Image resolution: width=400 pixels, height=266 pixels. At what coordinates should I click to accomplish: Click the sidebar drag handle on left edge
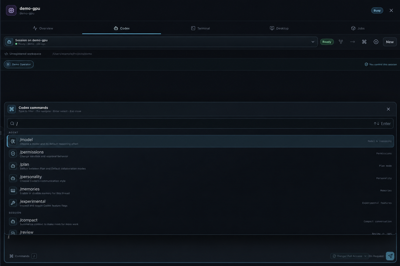click(x=1, y=133)
